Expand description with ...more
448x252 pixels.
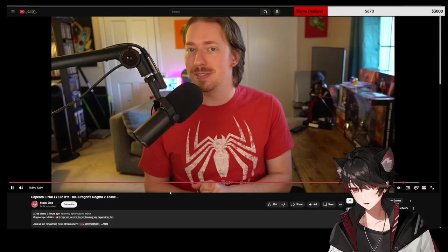pyautogui.click(x=105, y=224)
